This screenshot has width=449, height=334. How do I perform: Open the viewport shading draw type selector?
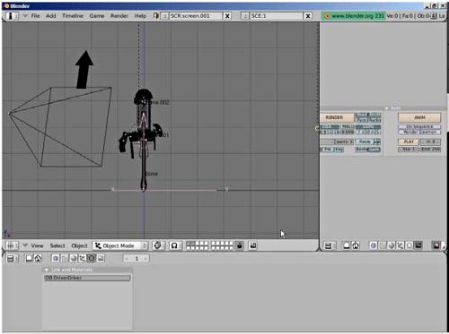(158, 245)
